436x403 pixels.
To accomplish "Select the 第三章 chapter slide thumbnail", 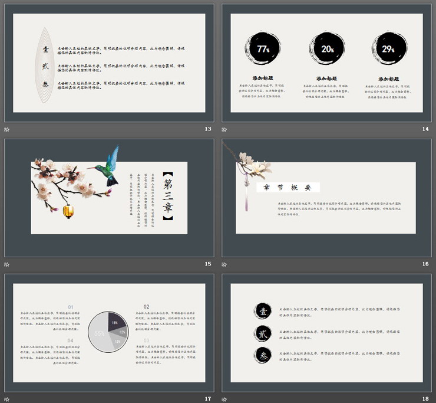I will tap(108, 198).
